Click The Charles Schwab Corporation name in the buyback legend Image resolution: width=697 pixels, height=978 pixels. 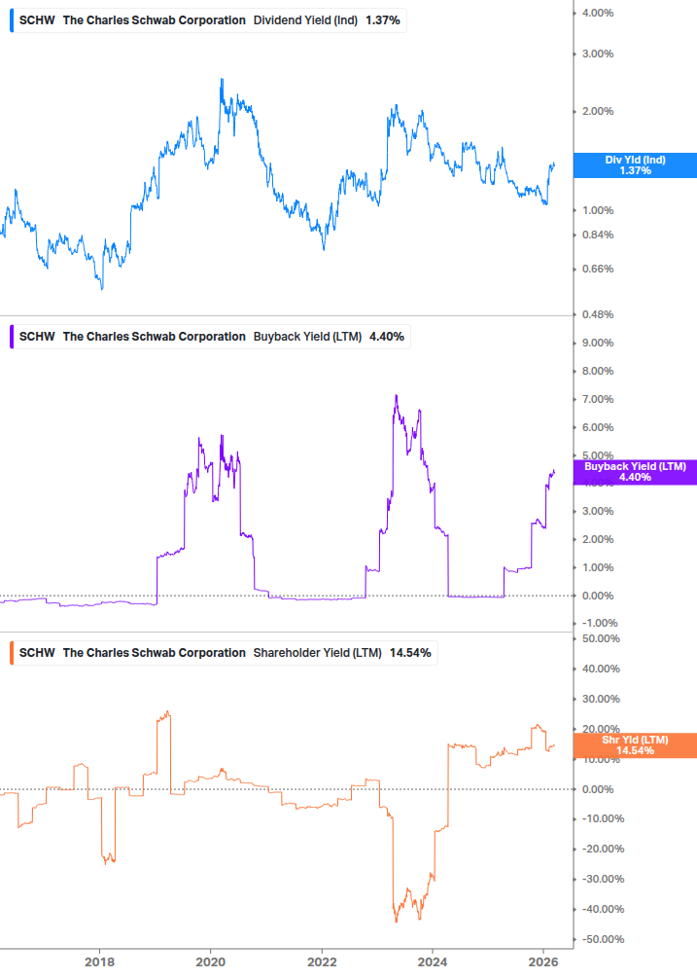point(155,337)
